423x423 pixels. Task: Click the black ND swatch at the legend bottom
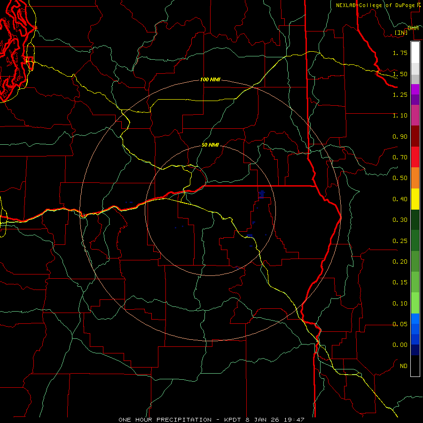click(x=415, y=366)
